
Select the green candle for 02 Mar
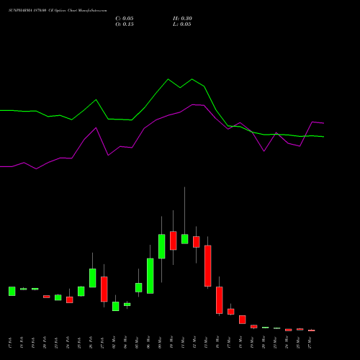pos(116,306)
